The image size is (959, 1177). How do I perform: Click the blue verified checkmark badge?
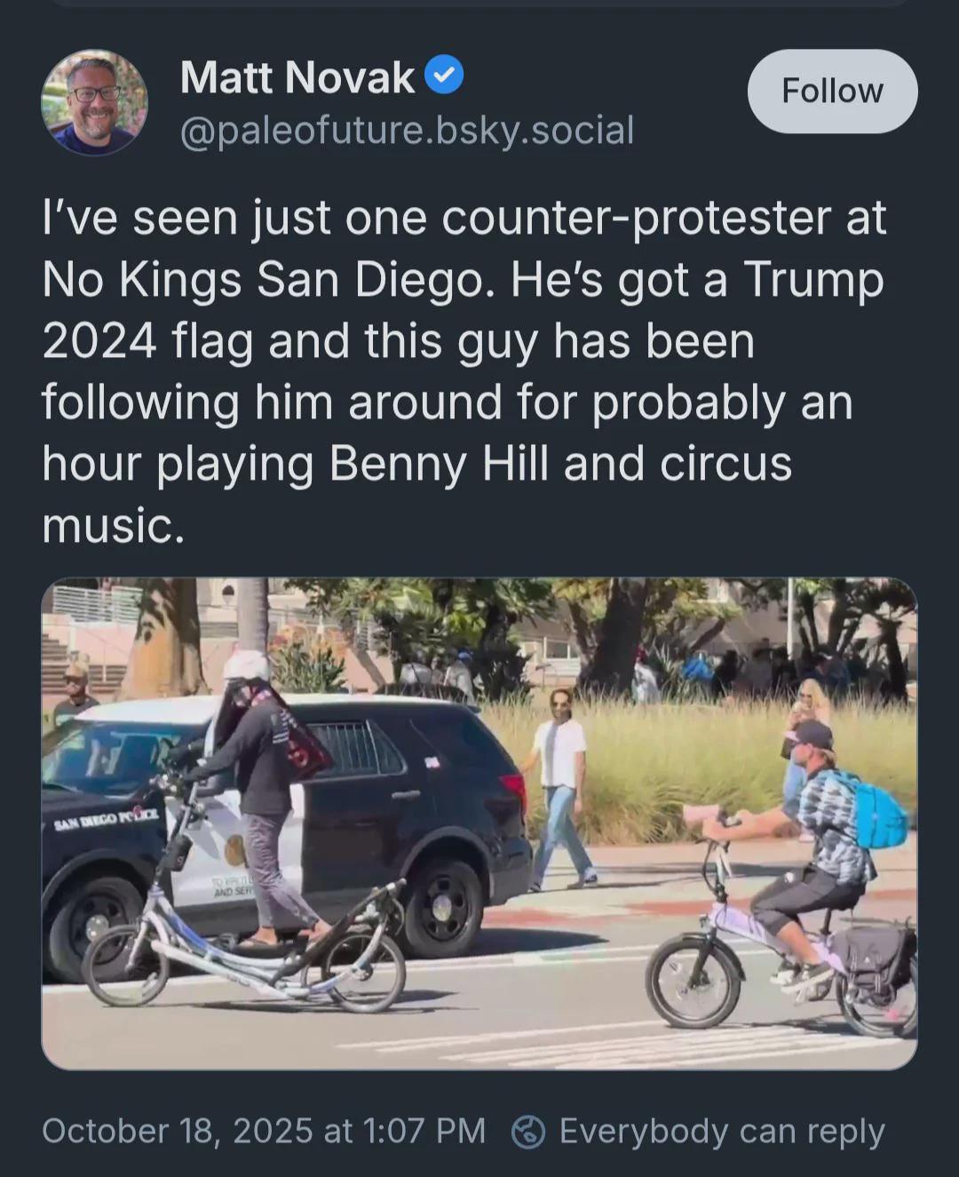pos(444,76)
